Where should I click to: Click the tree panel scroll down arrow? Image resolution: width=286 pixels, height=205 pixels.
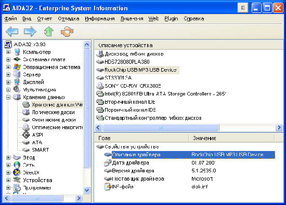[87, 190]
